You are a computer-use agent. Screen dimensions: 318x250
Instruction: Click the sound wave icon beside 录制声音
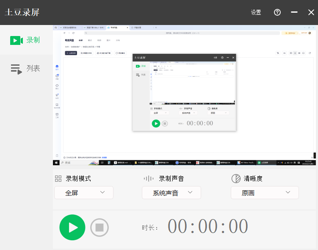click(149, 178)
